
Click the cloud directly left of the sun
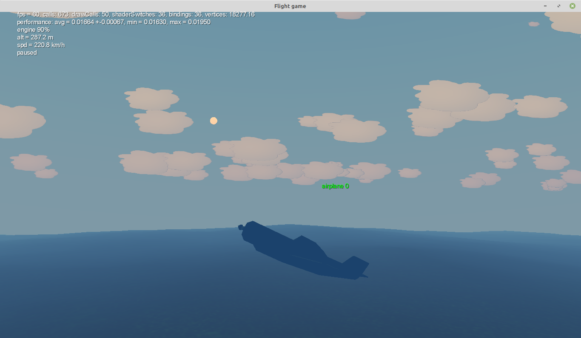[164, 122]
